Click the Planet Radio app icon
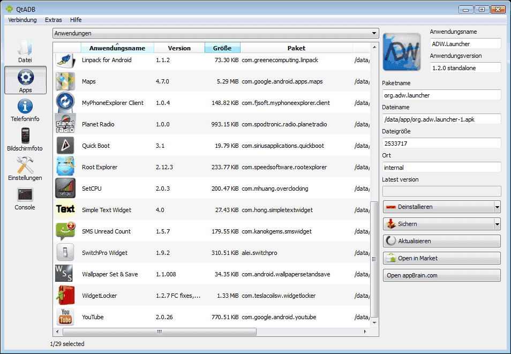 point(65,124)
